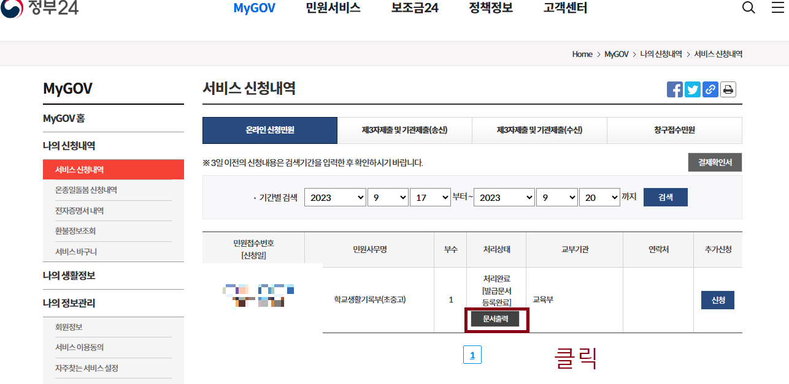The image size is (789, 384).
Task: Click the 신청 button in the results table
Action: point(717,299)
